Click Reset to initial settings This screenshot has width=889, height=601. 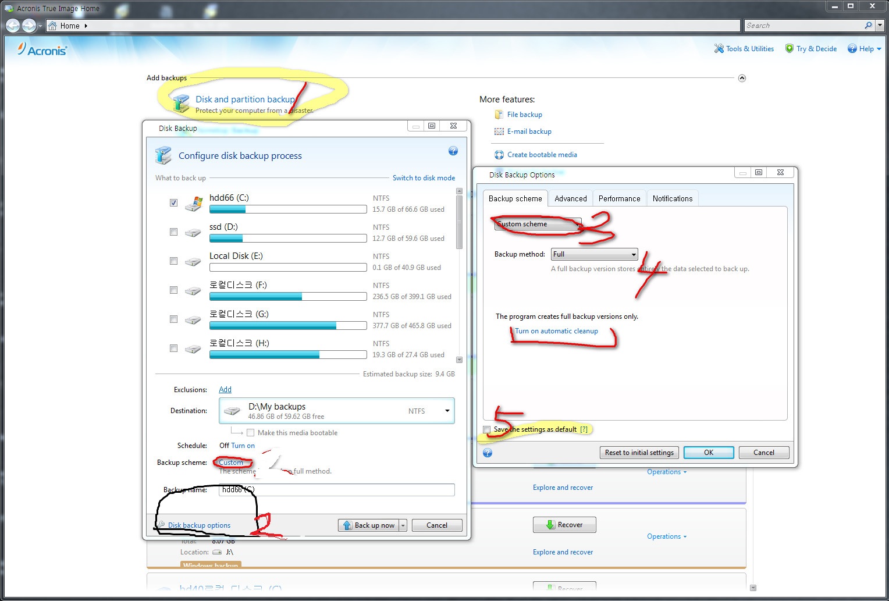click(639, 453)
